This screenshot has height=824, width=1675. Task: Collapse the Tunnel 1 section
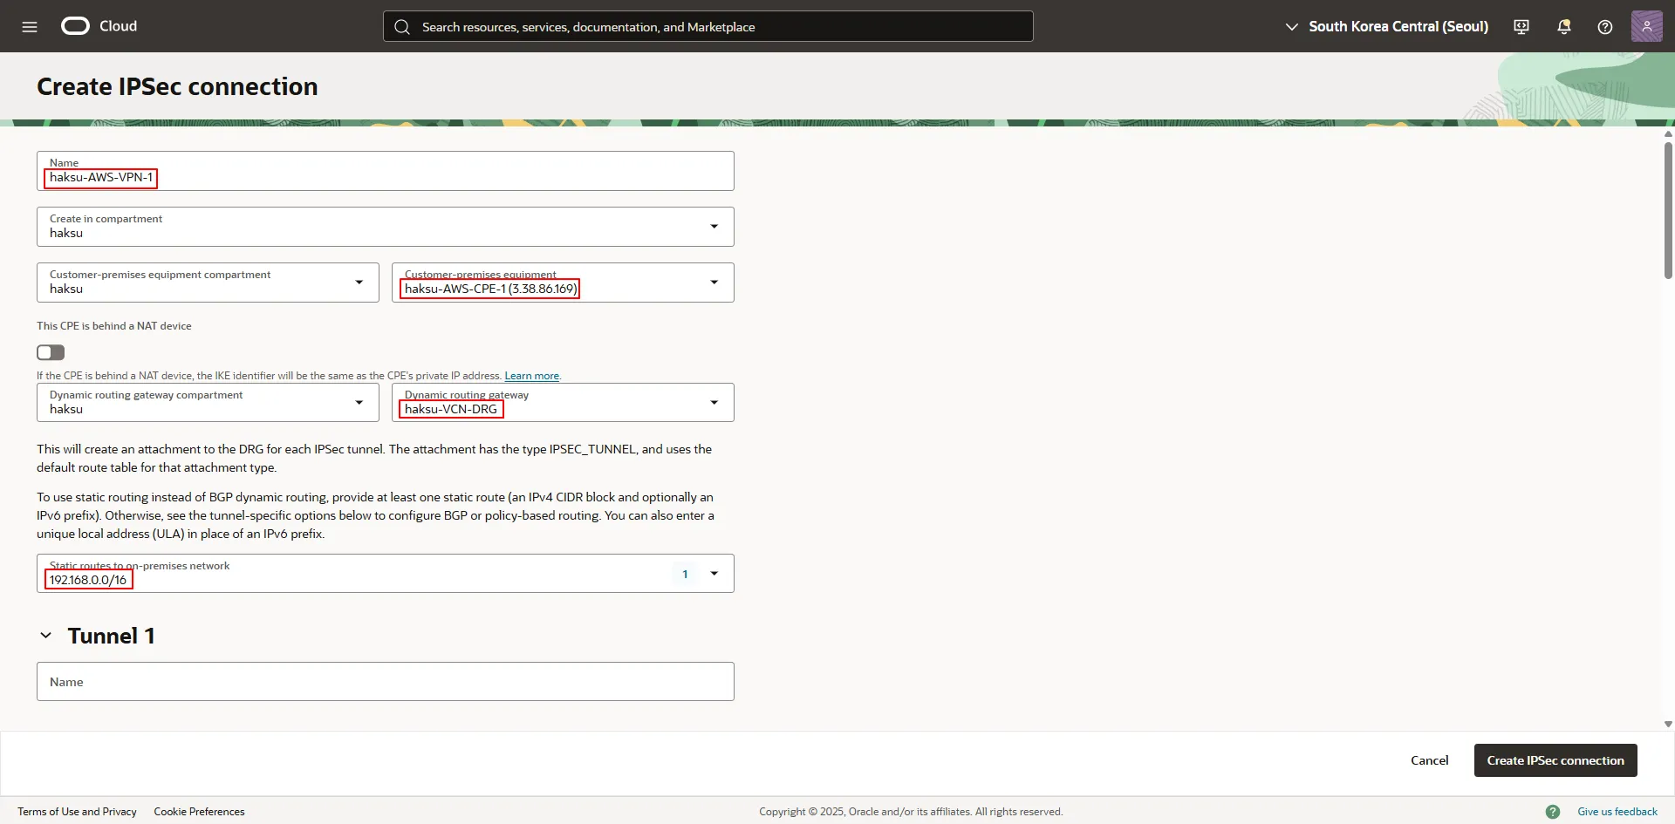click(46, 636)
